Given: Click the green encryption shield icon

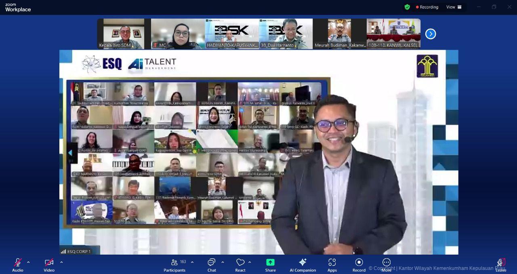Looking at the screenshot, I should (x=407, y=7).
